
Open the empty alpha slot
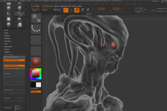point(36,40)
